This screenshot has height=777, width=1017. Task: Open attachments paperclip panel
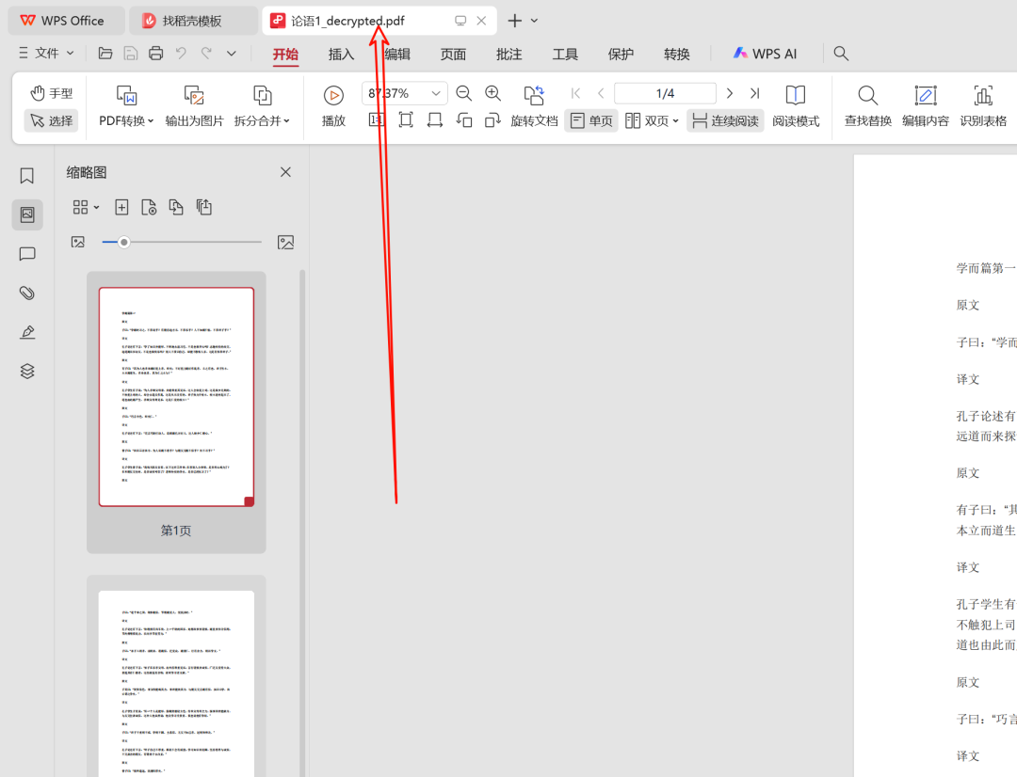pyautogui.click(x=27, y=293)
